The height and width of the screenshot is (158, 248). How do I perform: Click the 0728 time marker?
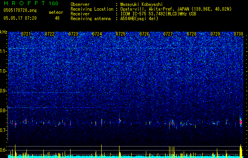tap(192, 34)
